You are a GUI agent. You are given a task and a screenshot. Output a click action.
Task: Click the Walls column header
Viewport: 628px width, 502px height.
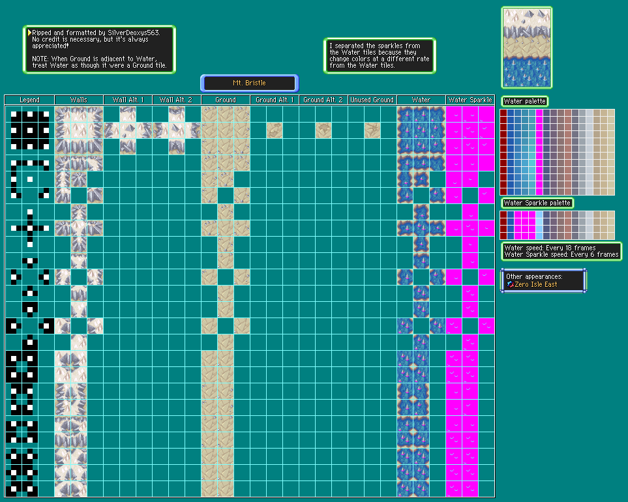tap(79, 100)
